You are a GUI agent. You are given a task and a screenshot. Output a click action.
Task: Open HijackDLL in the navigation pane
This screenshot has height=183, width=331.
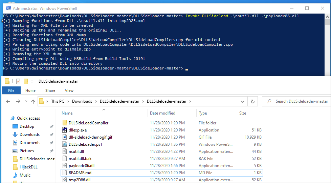pyautogui.click(x=28, y=167)
